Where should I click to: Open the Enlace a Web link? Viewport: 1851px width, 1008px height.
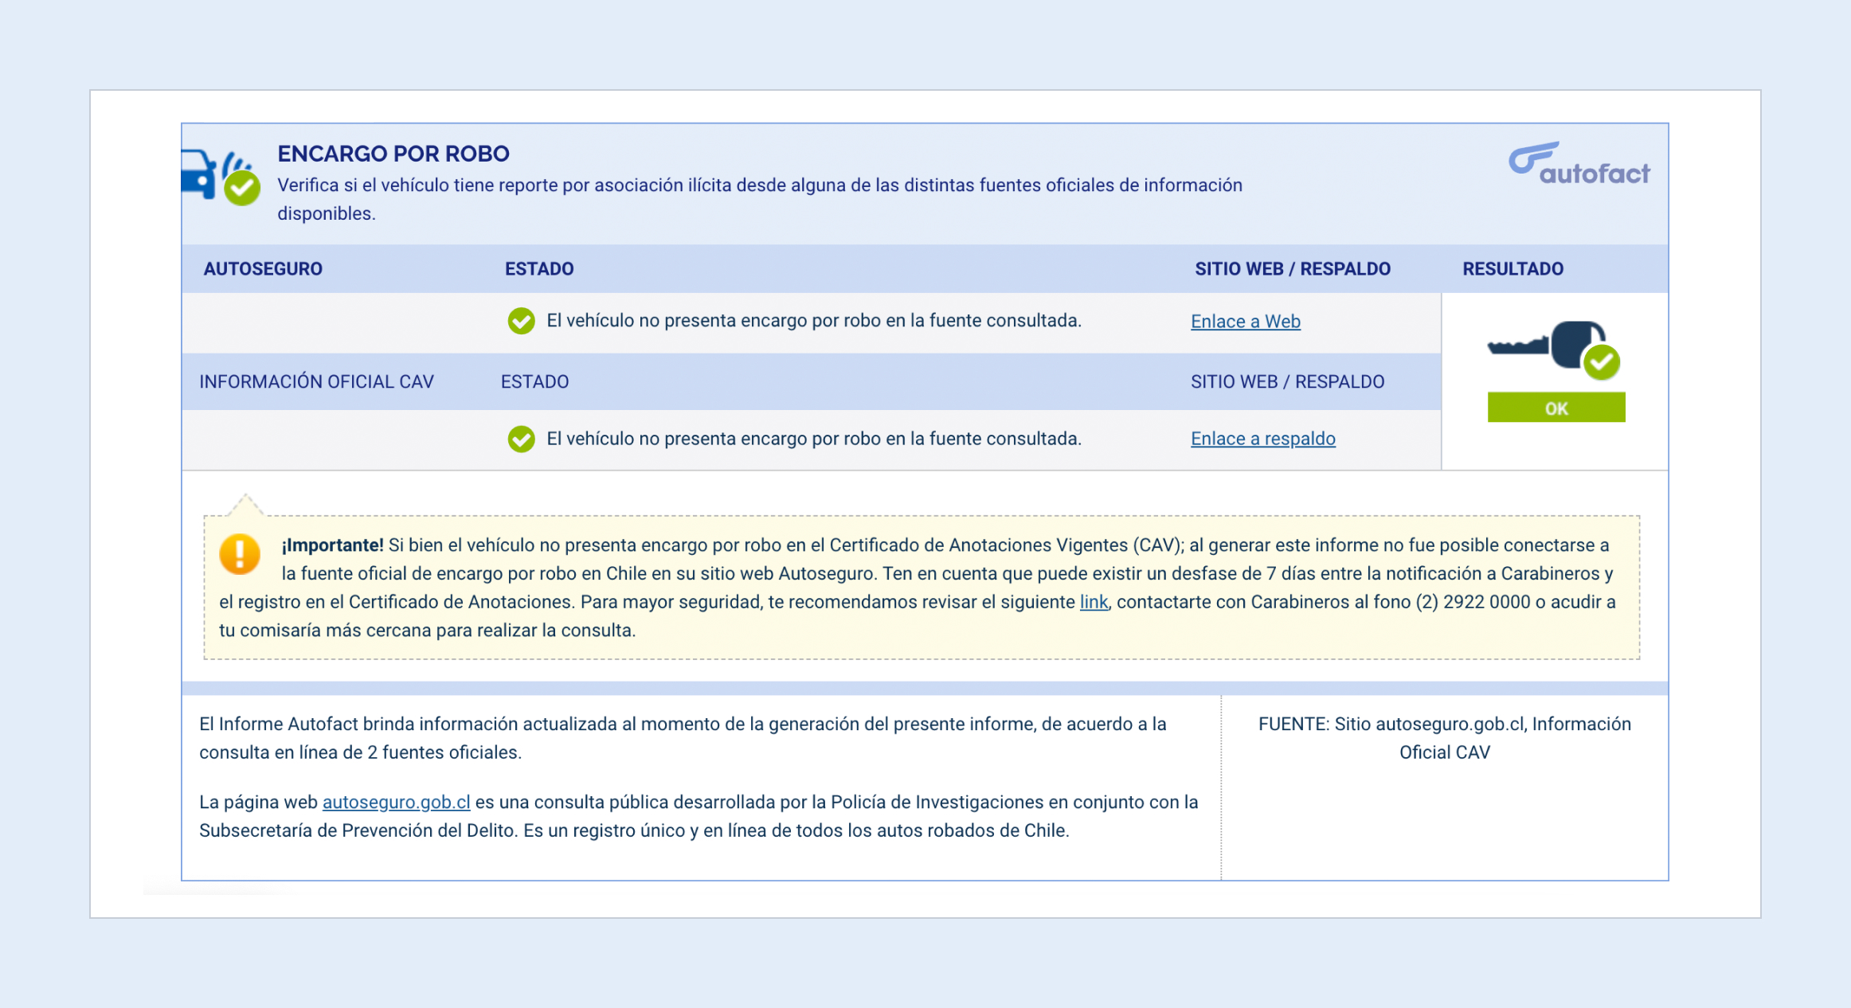[1245, 322]
